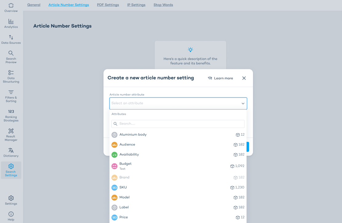The width and height of the screenshot is (342, 223).
Task: Click the grey Label type icon
Action: tap(114, 208)
